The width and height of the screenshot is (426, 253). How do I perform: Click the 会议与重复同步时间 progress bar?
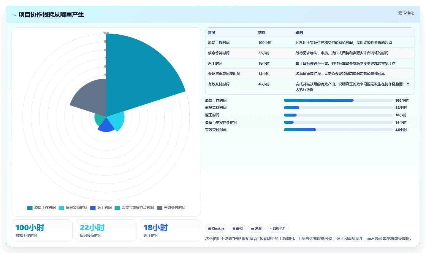(338, 122)
